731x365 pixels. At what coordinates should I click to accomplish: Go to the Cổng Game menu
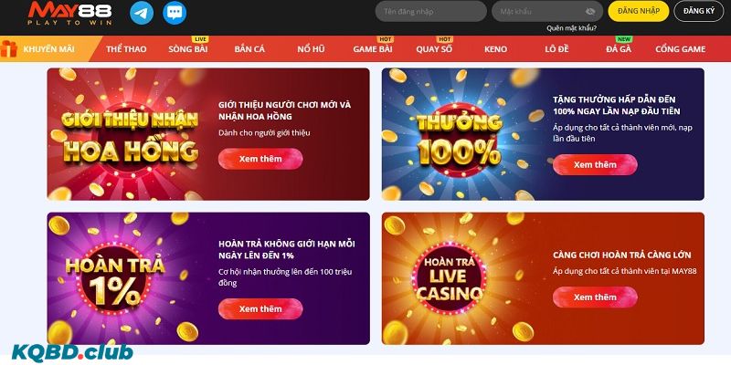[680, 49]
